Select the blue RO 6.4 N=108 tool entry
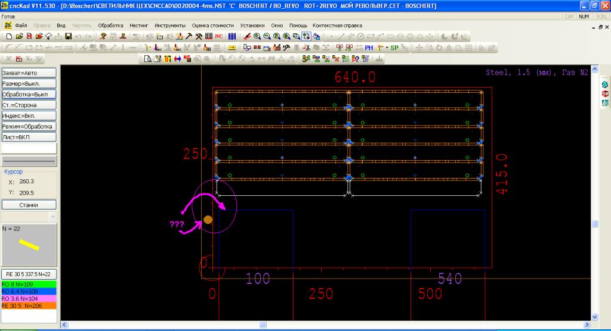The width and height of the screenshot is (611, 331). point(29,291)
